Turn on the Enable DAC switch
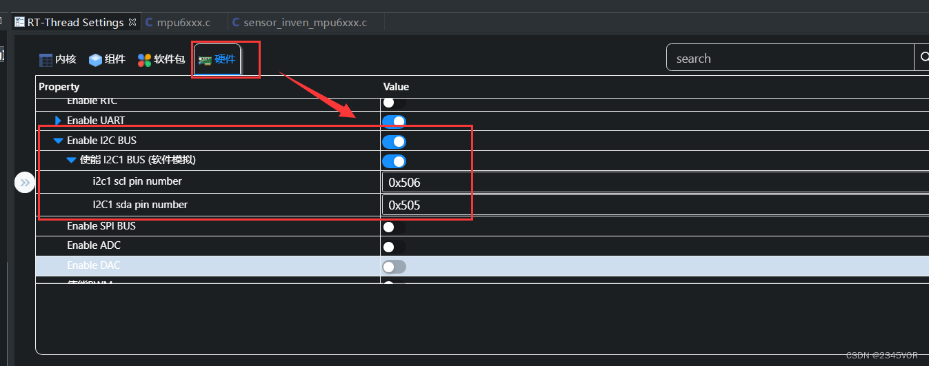 [394, 267]
